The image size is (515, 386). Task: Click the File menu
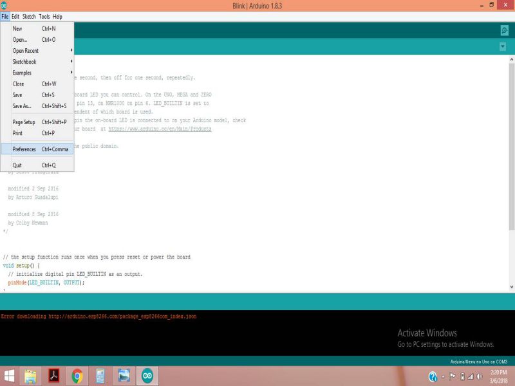pyautogui.click(x=5, y=17)
